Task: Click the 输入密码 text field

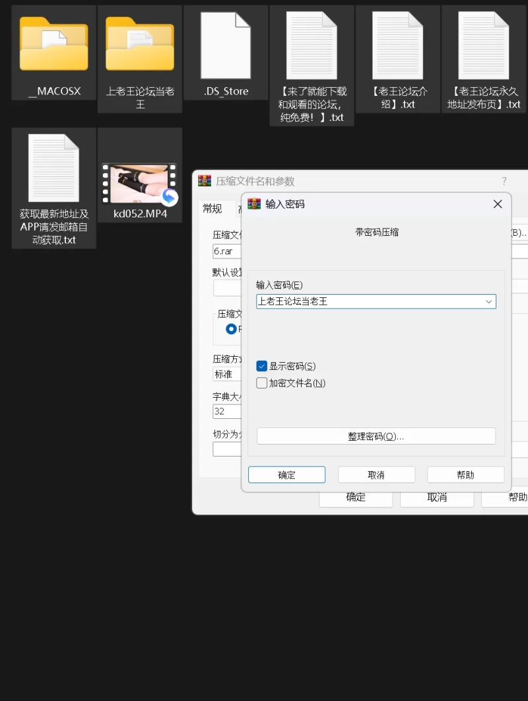Action: click(x=368, y=301)
